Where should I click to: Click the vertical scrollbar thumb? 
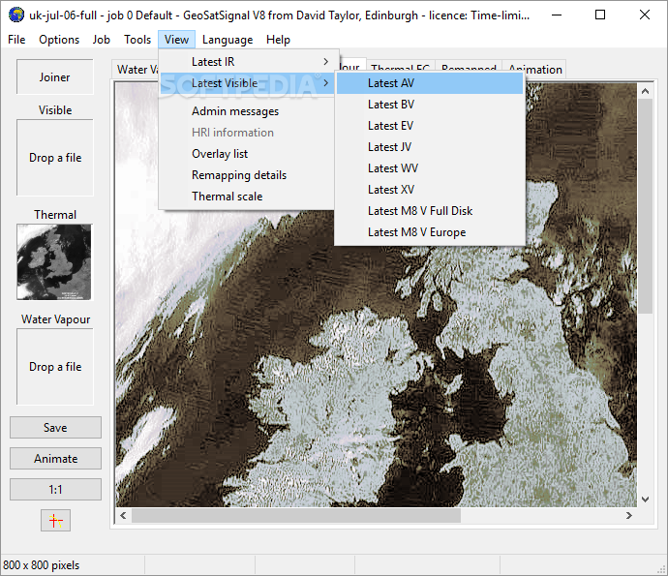click(645, 206)
